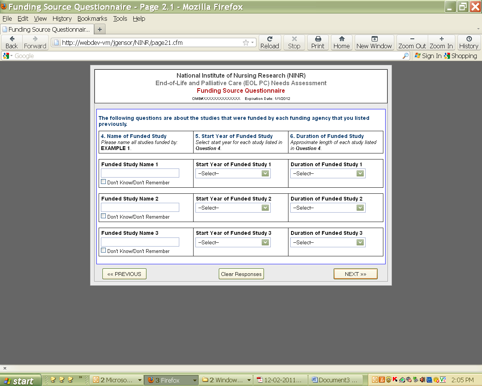Open Start Year of Funded Study 3 dropdown

click(233, 242)
